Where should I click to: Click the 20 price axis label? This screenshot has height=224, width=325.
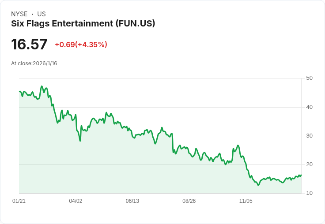(309, 164)
